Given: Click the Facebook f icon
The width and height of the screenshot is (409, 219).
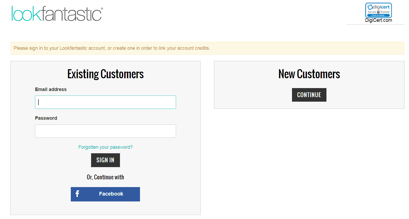Looking at the screenshot, I should [77, 194].
